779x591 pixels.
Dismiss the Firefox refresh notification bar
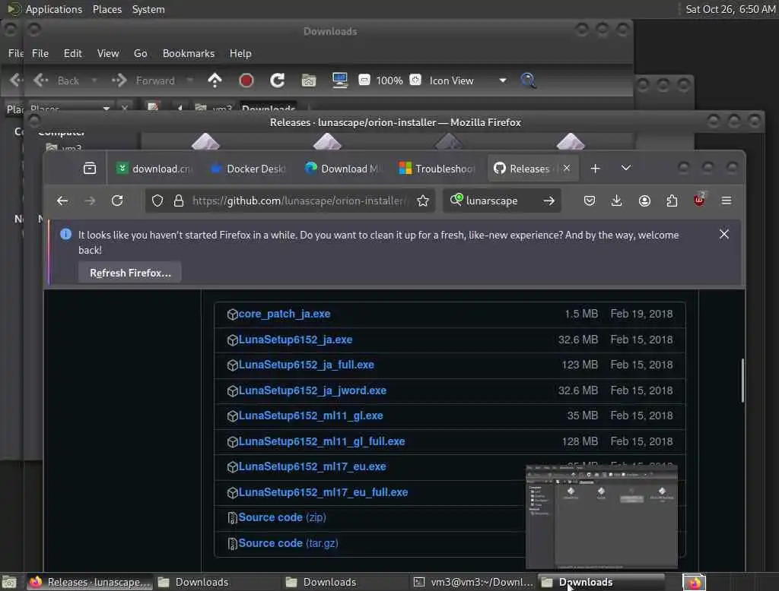coord(724,234)
